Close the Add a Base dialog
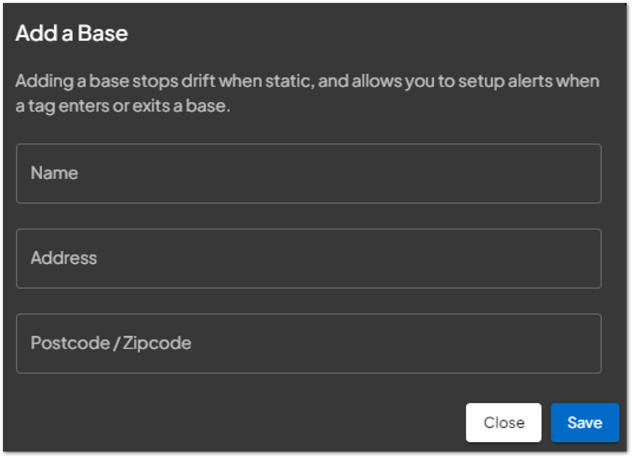Viewport: 632px width, 457px height. (503, 423)
